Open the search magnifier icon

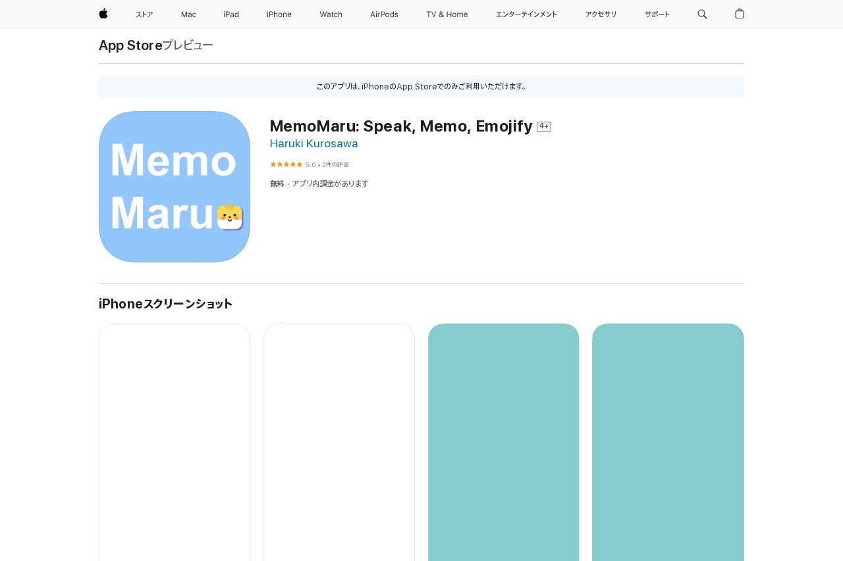click(x=702, y=14)
